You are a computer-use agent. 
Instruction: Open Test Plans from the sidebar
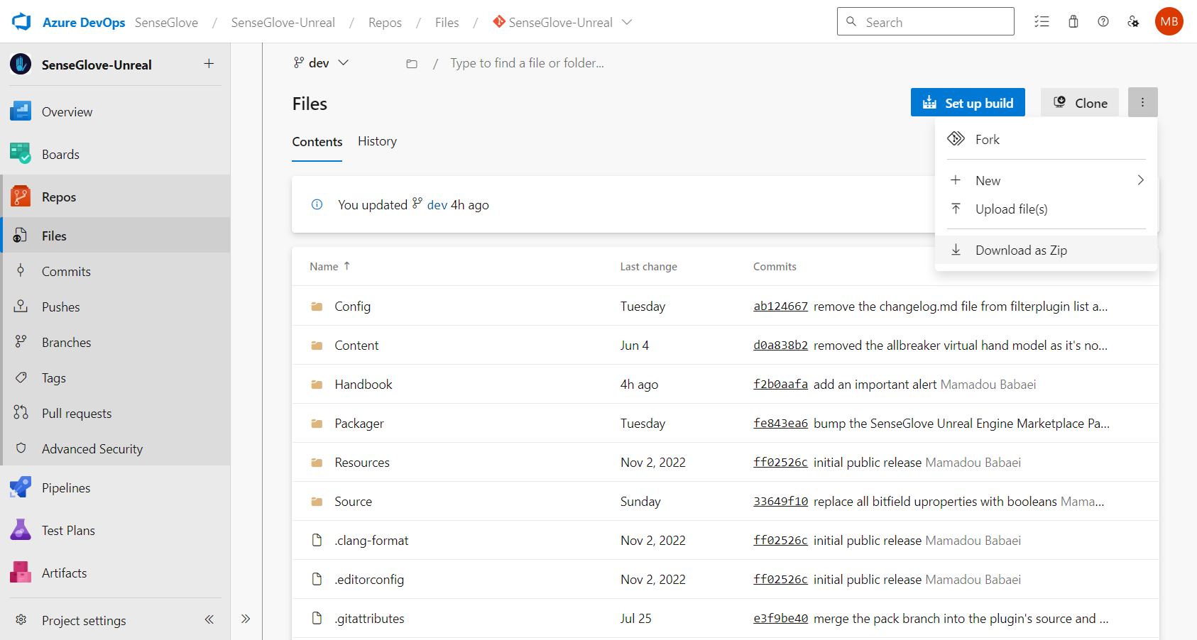(67, 530)
